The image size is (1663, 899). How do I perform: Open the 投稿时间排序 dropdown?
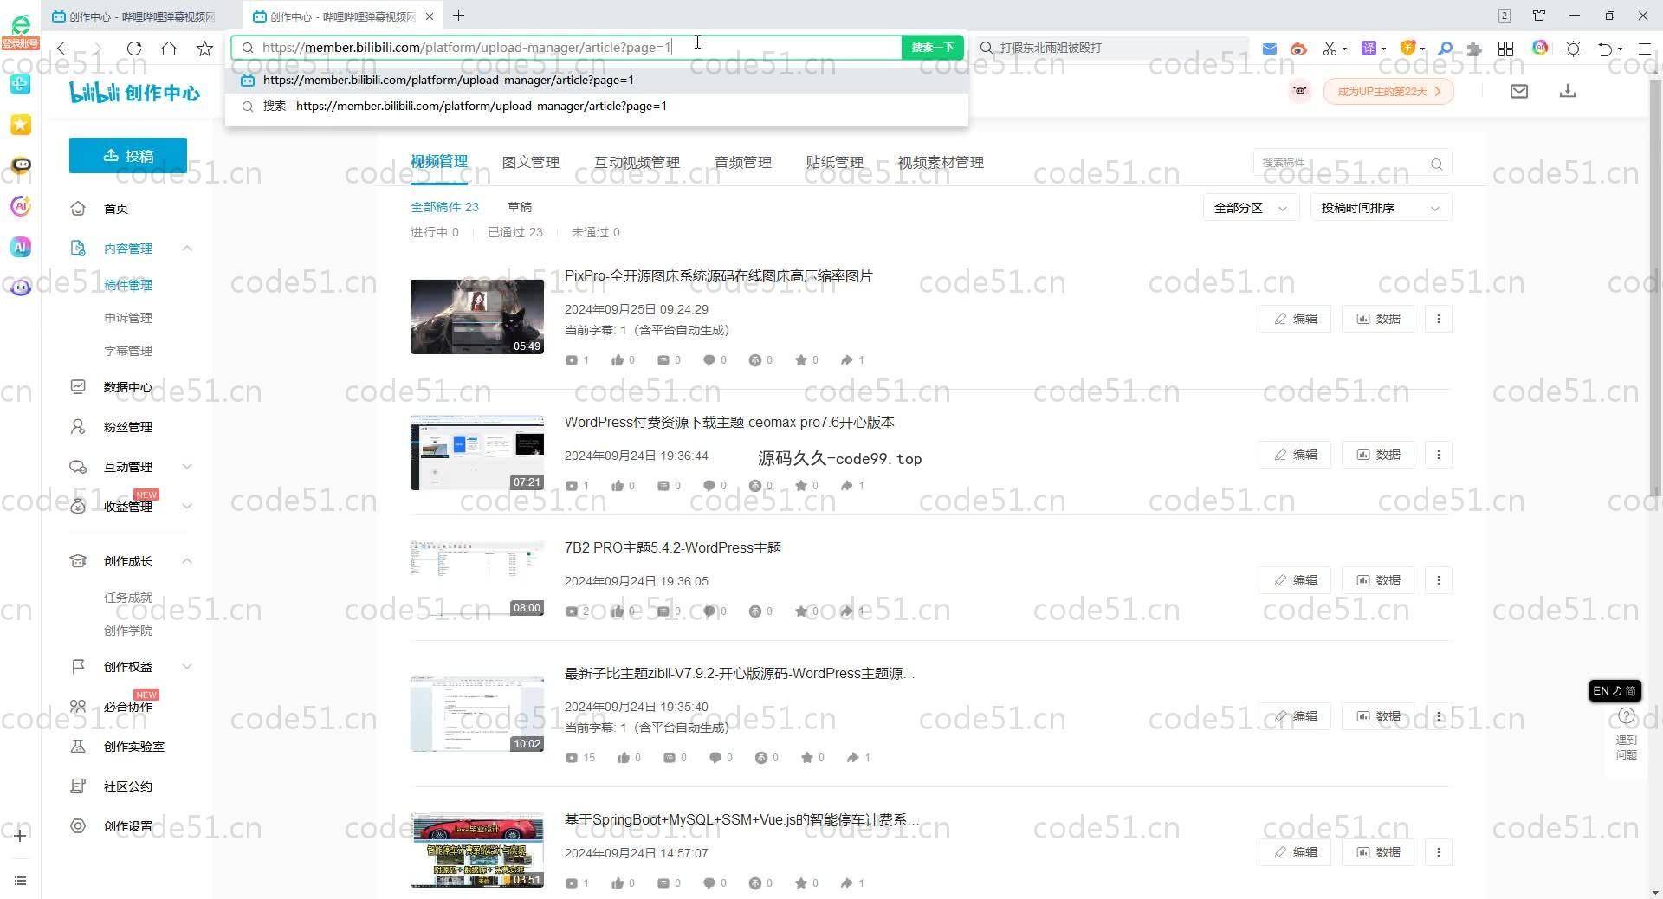1381,208
